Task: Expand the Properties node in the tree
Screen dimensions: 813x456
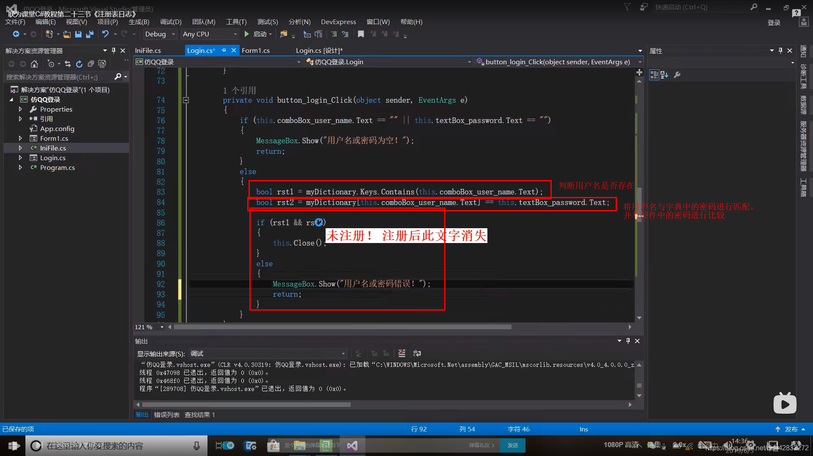Action: click(x=20, y=109)
